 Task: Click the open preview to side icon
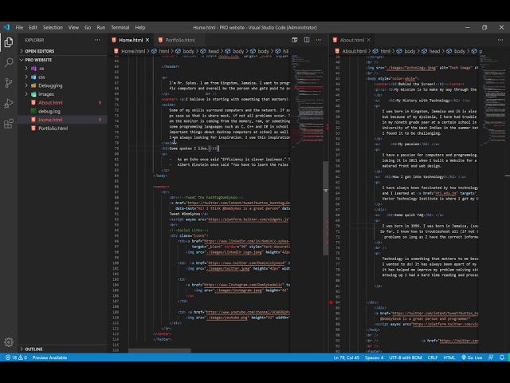point(295,40)
